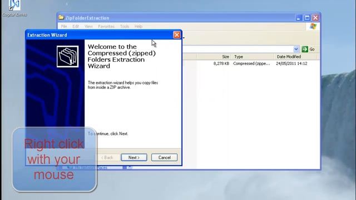Close the Extraction Wizard dialog
356x200 pixels.
(x=177, y=34)
